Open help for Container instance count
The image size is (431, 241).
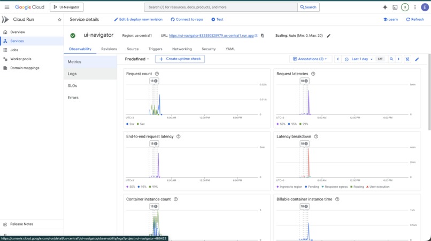click(x=175, y=199)
